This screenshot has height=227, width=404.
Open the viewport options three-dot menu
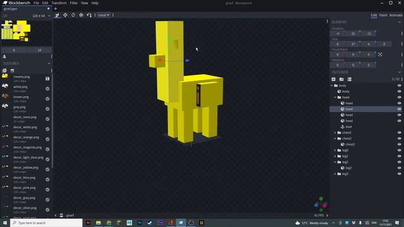pyautogui.click(x=327, y=21)
